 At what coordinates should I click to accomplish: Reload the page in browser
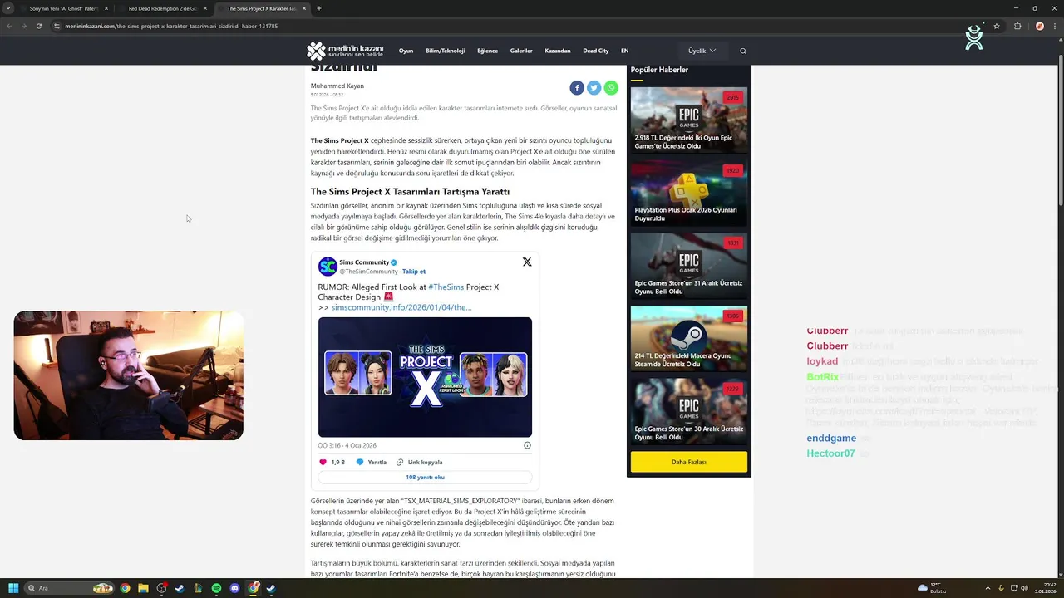pos(38,26)
